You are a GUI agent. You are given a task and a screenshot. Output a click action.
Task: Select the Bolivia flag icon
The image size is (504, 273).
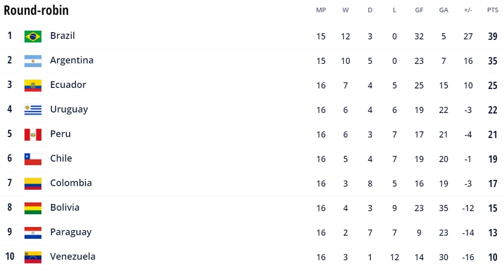point(33,208)
